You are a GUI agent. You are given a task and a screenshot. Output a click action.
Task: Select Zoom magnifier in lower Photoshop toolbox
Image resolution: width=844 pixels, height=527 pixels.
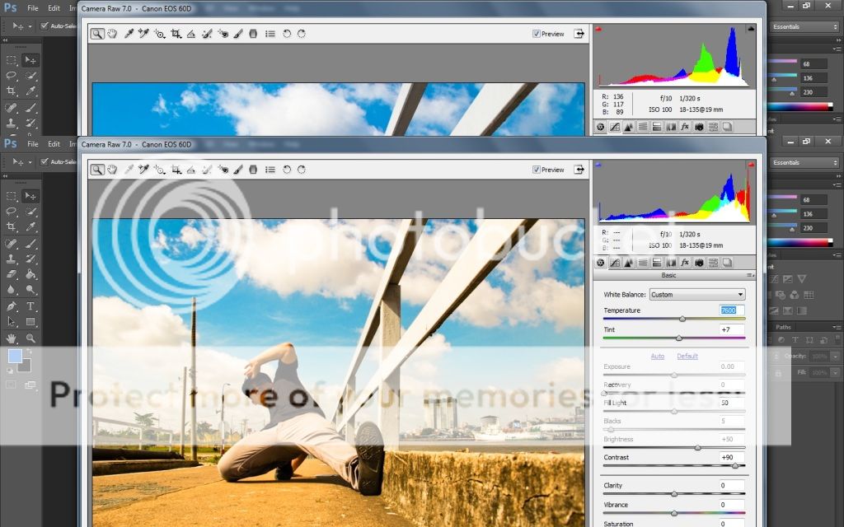[x=30, y=338]
